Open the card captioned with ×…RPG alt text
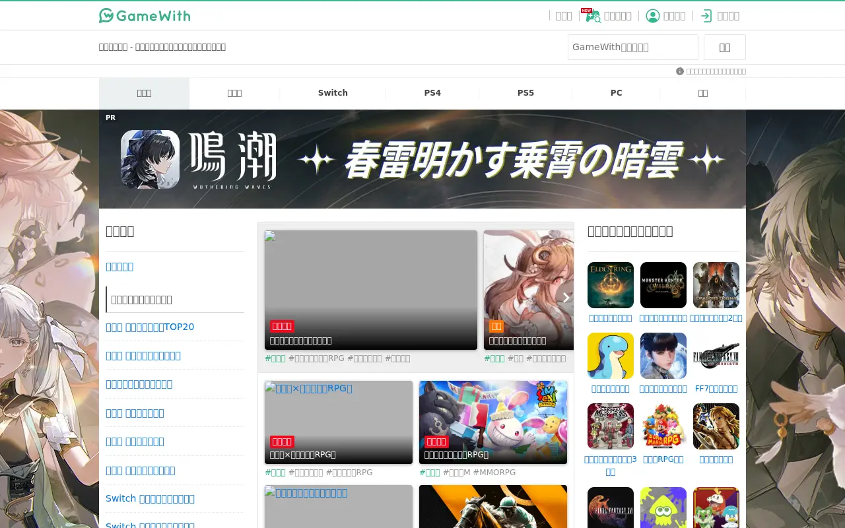Image resolution: width=845 pixels, height=528 pixels. tap(339, 422)
